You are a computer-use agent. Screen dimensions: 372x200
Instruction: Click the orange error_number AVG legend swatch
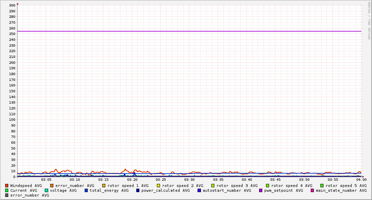tap(52, 186)
